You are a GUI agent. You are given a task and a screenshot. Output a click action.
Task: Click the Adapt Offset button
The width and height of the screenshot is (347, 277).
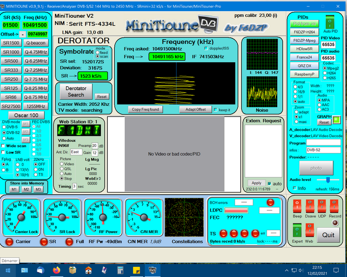[195, 109]
